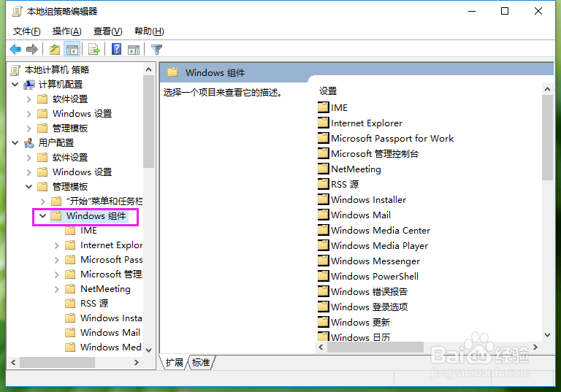Click the IME folder icon in settings list
Screen dimensions: 561x392
coord(323,107)
